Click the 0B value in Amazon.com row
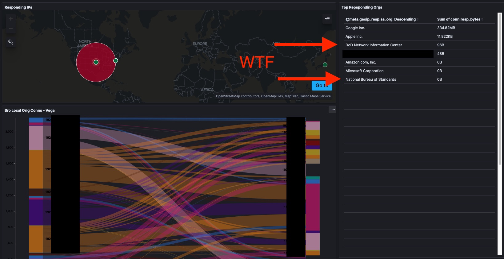504x259 pixels. 439,62
